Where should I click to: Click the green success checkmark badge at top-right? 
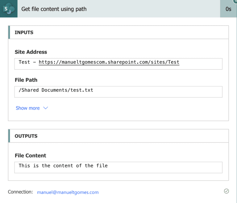[x=235, y=1]
